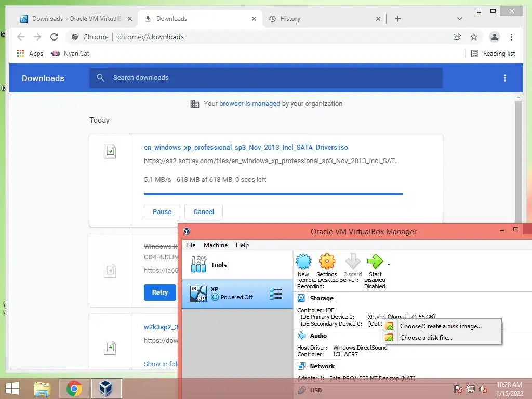Open the Chrome profile avatar
Screen dimensions: 532x399
click(x=495, y=37)
